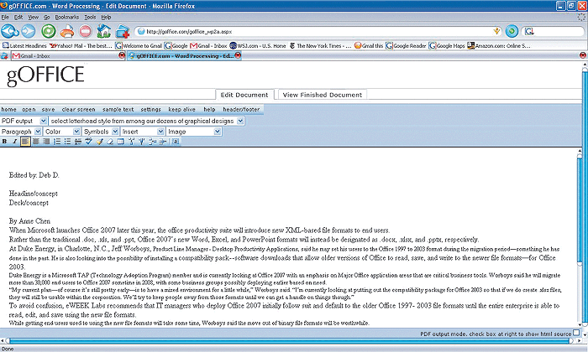Image resolution: width=588 pixels, height=352 pixels.
Task: Center-align the paragraph text
Action: [36, 142]
